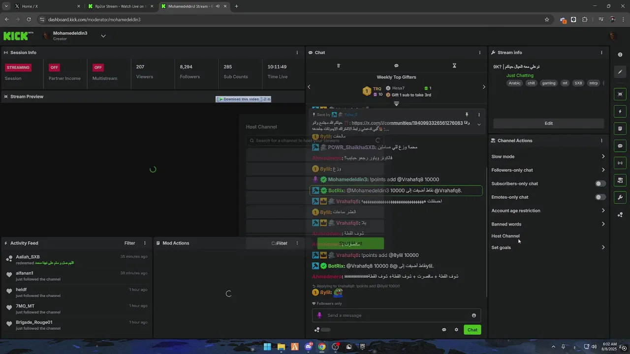Switch to the Rp2or Stream browser tab

(x=121, y=6)
